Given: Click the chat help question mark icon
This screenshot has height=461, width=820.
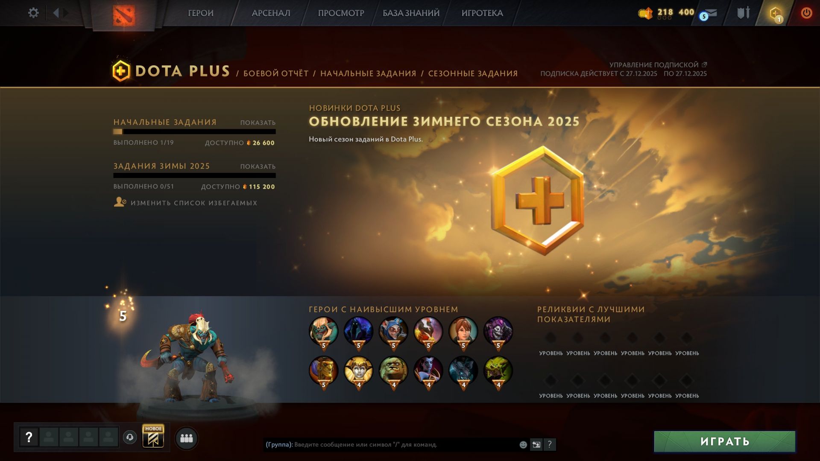Looking at the screenshot, I should click(550, 444).
